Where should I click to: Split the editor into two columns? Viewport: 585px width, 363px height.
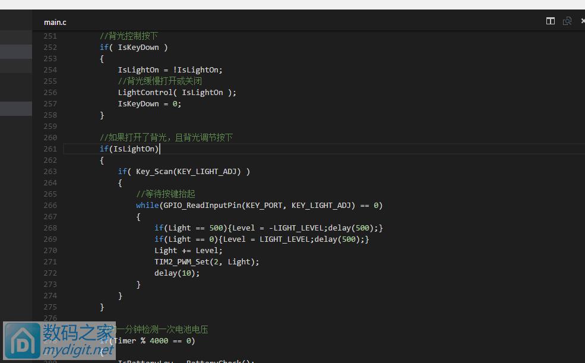point(550,21)
